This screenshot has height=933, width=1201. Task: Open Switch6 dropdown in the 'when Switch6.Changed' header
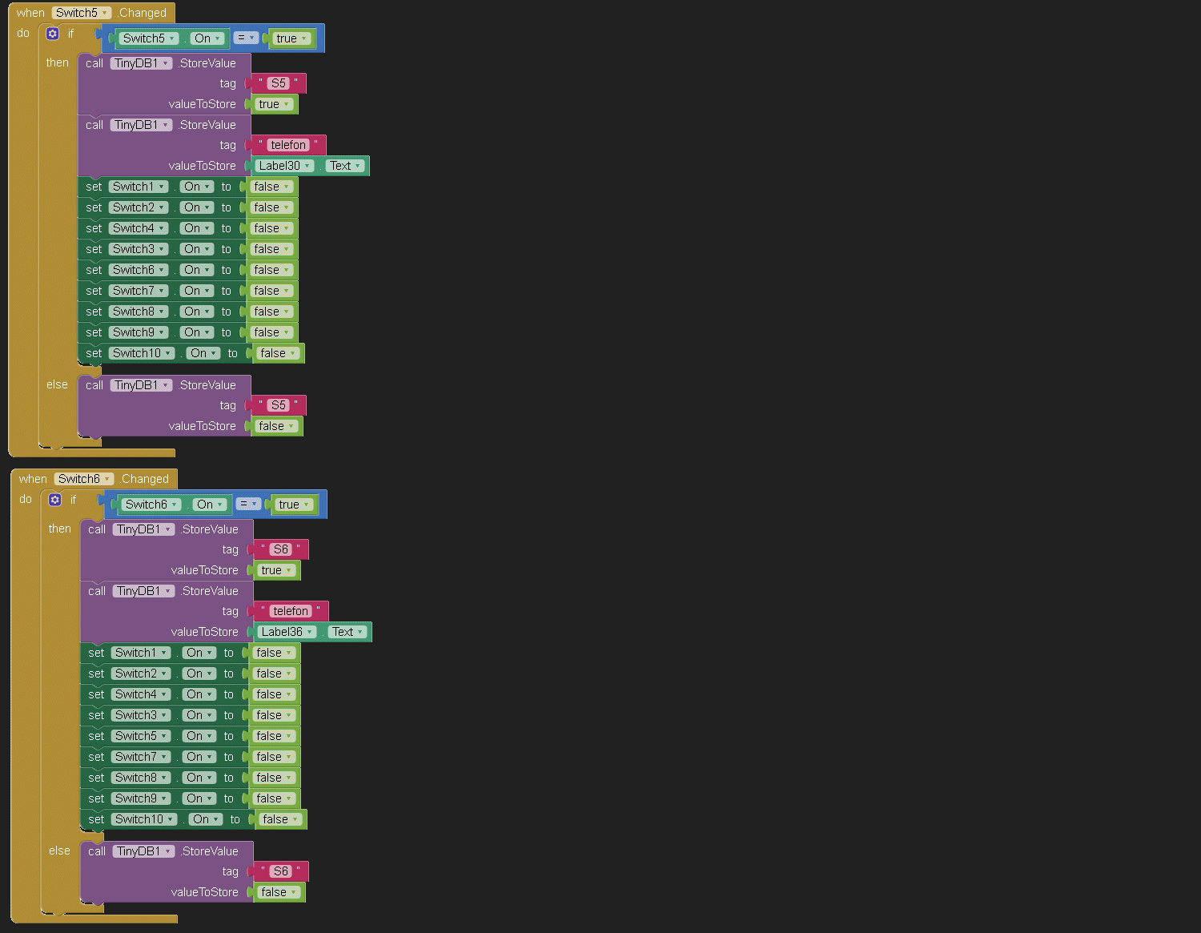[84, 479]
